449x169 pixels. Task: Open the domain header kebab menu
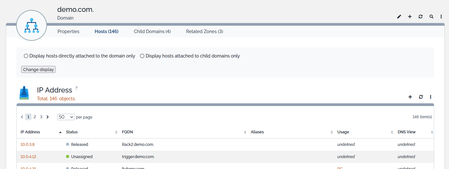click(441, 16)
